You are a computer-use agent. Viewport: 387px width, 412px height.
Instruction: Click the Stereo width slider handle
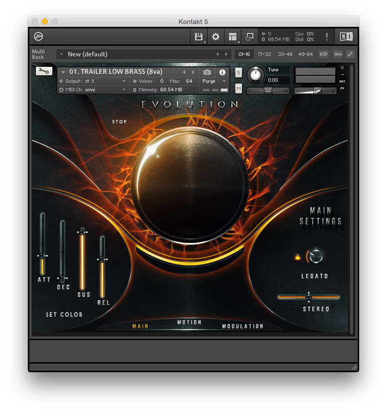point(309,297)
